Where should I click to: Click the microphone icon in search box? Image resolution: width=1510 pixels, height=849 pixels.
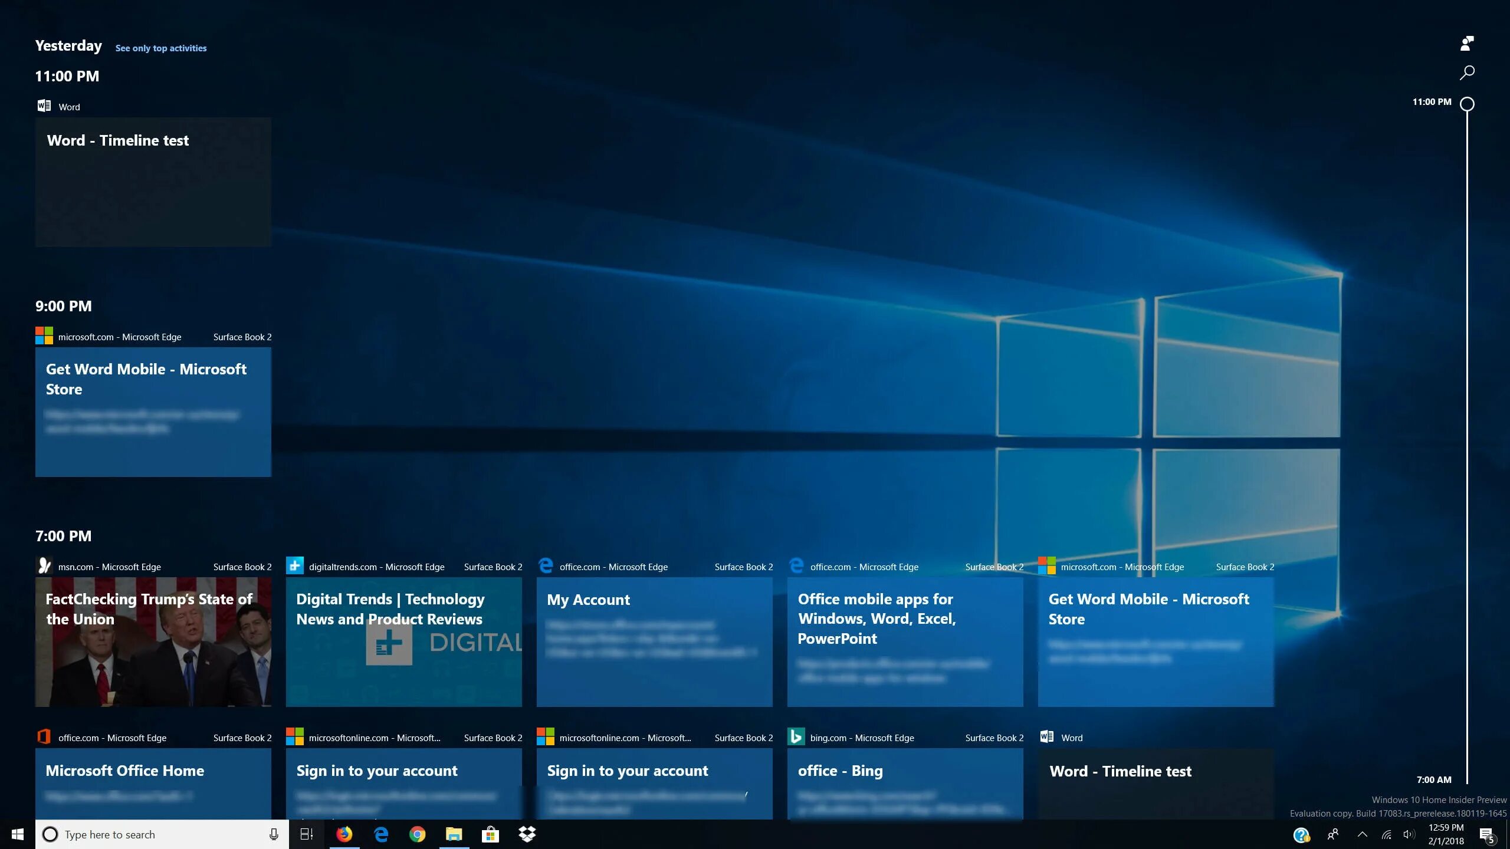[274, 834]
